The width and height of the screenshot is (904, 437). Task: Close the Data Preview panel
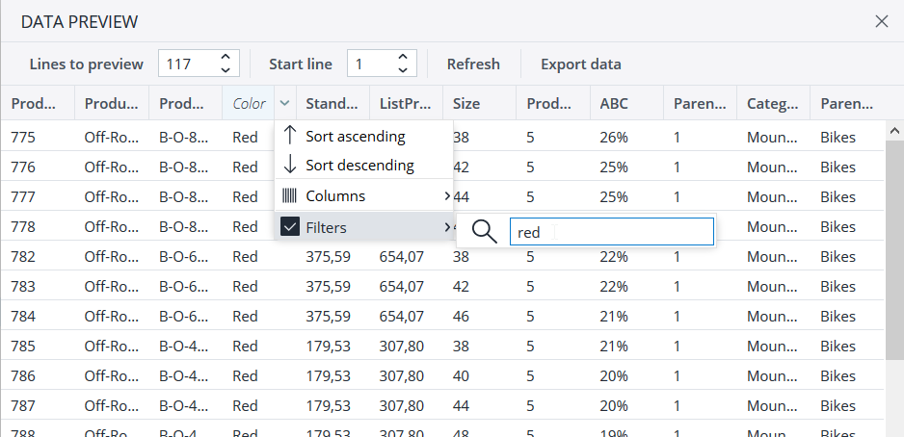pyautogui.click(x=881, y=21)
